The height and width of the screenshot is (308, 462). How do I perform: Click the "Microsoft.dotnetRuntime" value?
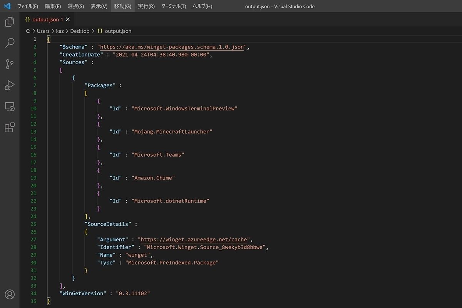[x=171, y=201]
